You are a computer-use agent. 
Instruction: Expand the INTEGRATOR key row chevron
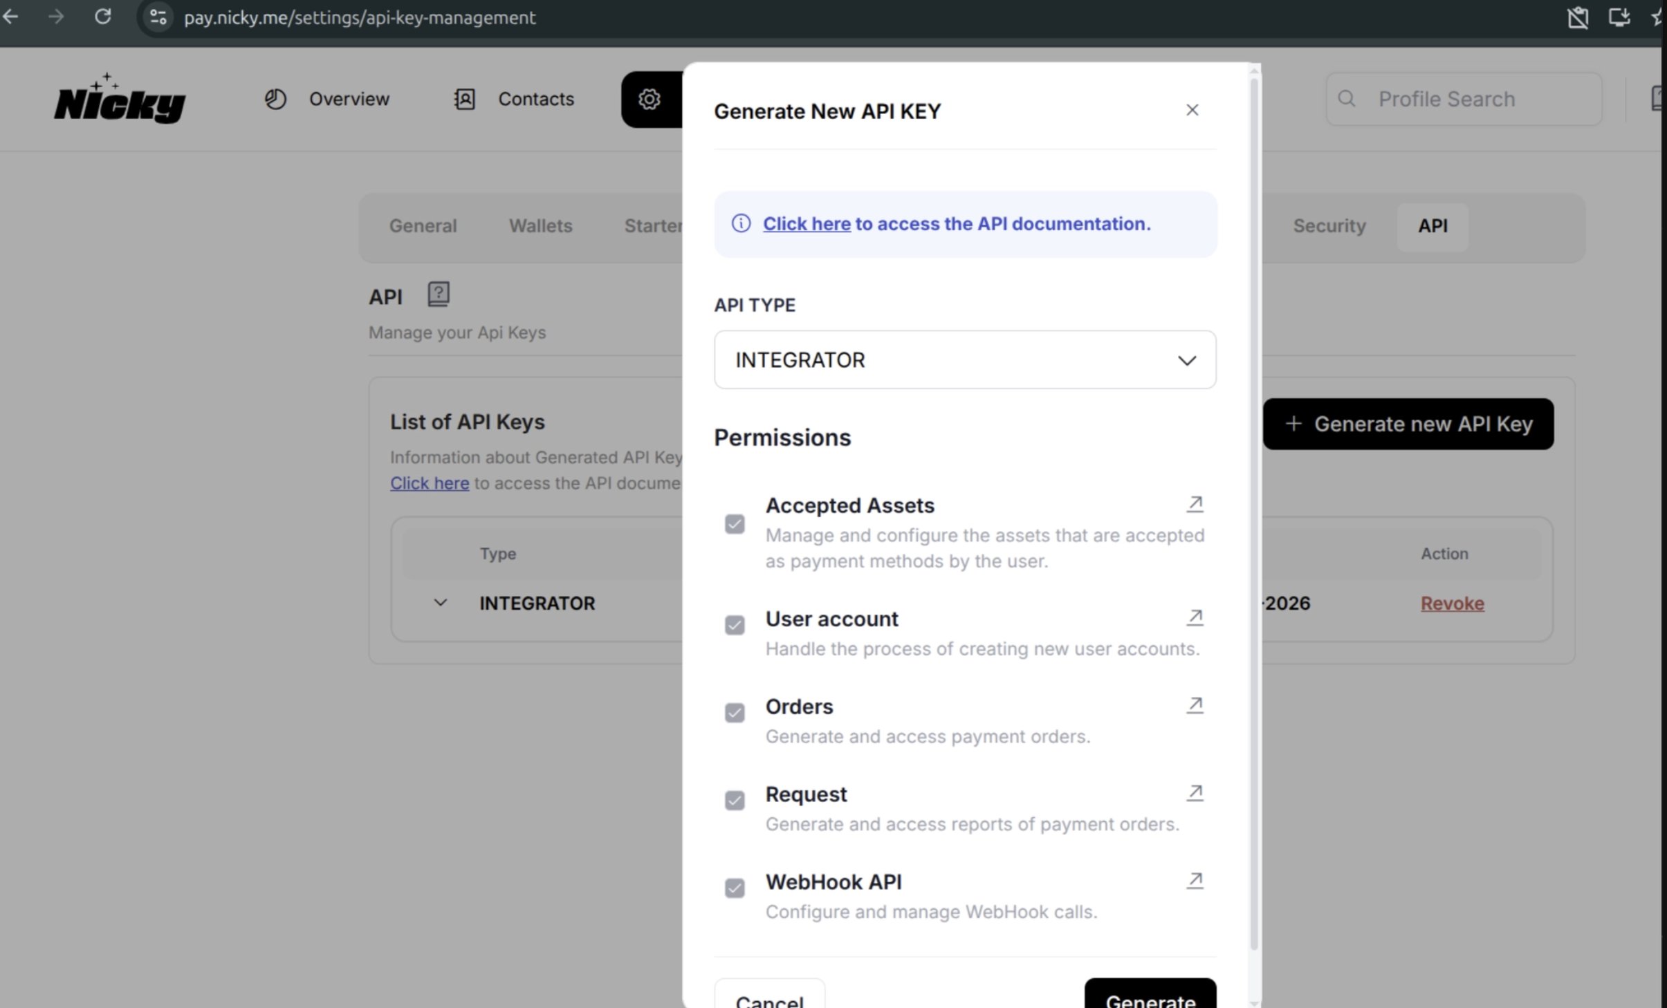(x=441, y=603)
